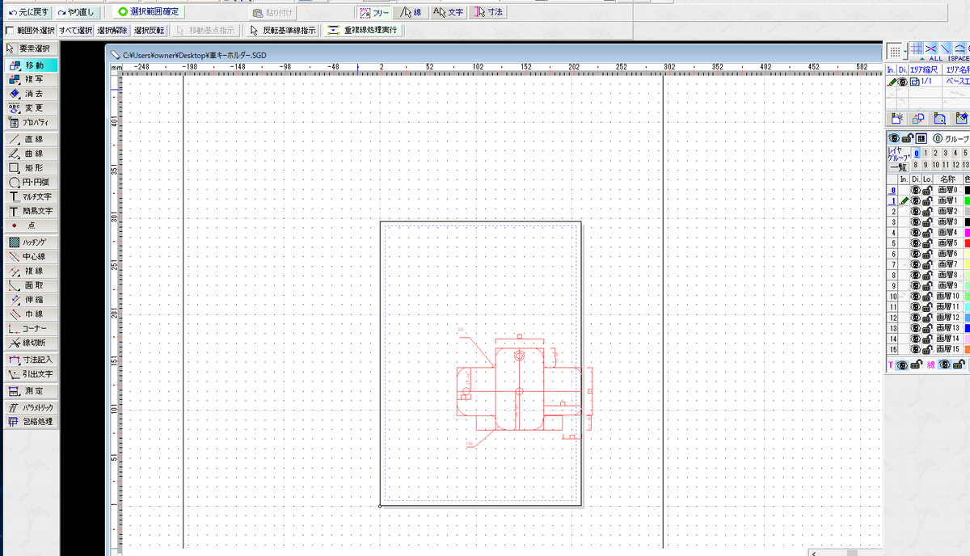This screenshot has width=970, height=556.
Task: Click the 選択反転 button
Action: pos(149,31)
